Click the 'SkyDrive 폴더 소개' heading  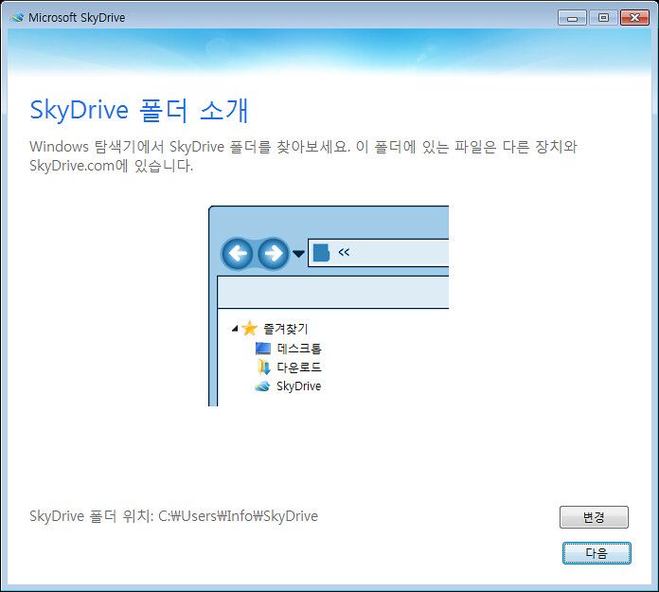139,110
